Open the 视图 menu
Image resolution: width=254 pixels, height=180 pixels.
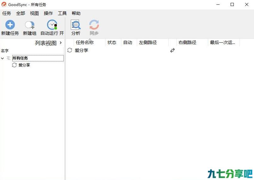point(34,13)
